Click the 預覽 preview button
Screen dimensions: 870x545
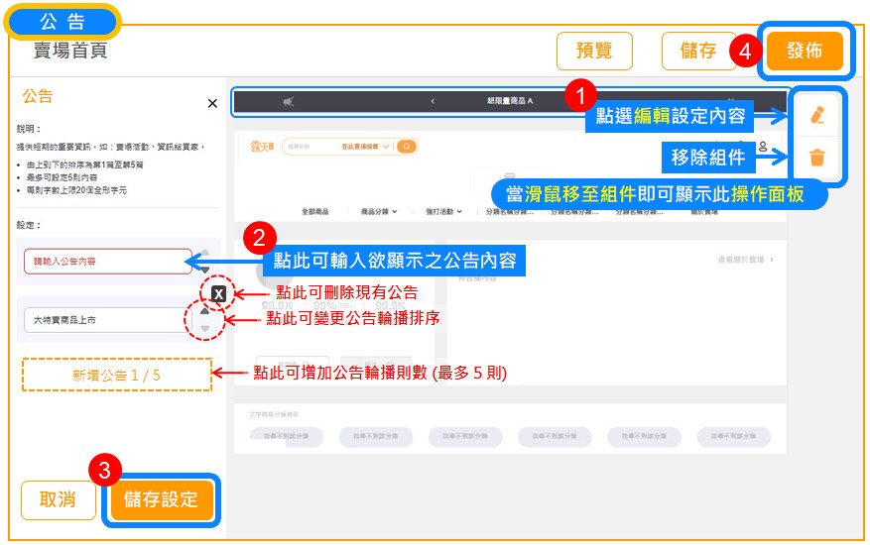point(594,52)
